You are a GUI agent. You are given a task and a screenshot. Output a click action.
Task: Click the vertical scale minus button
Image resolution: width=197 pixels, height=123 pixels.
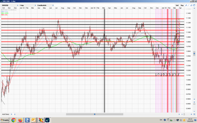click(x=194, y=111)
